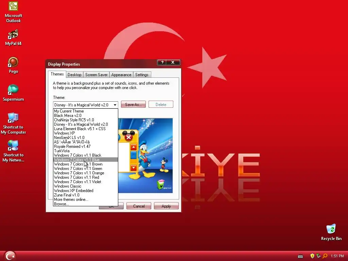348x261 pixels.
Task: Open the Screen Saver tab
Action: tap(96, 75)
